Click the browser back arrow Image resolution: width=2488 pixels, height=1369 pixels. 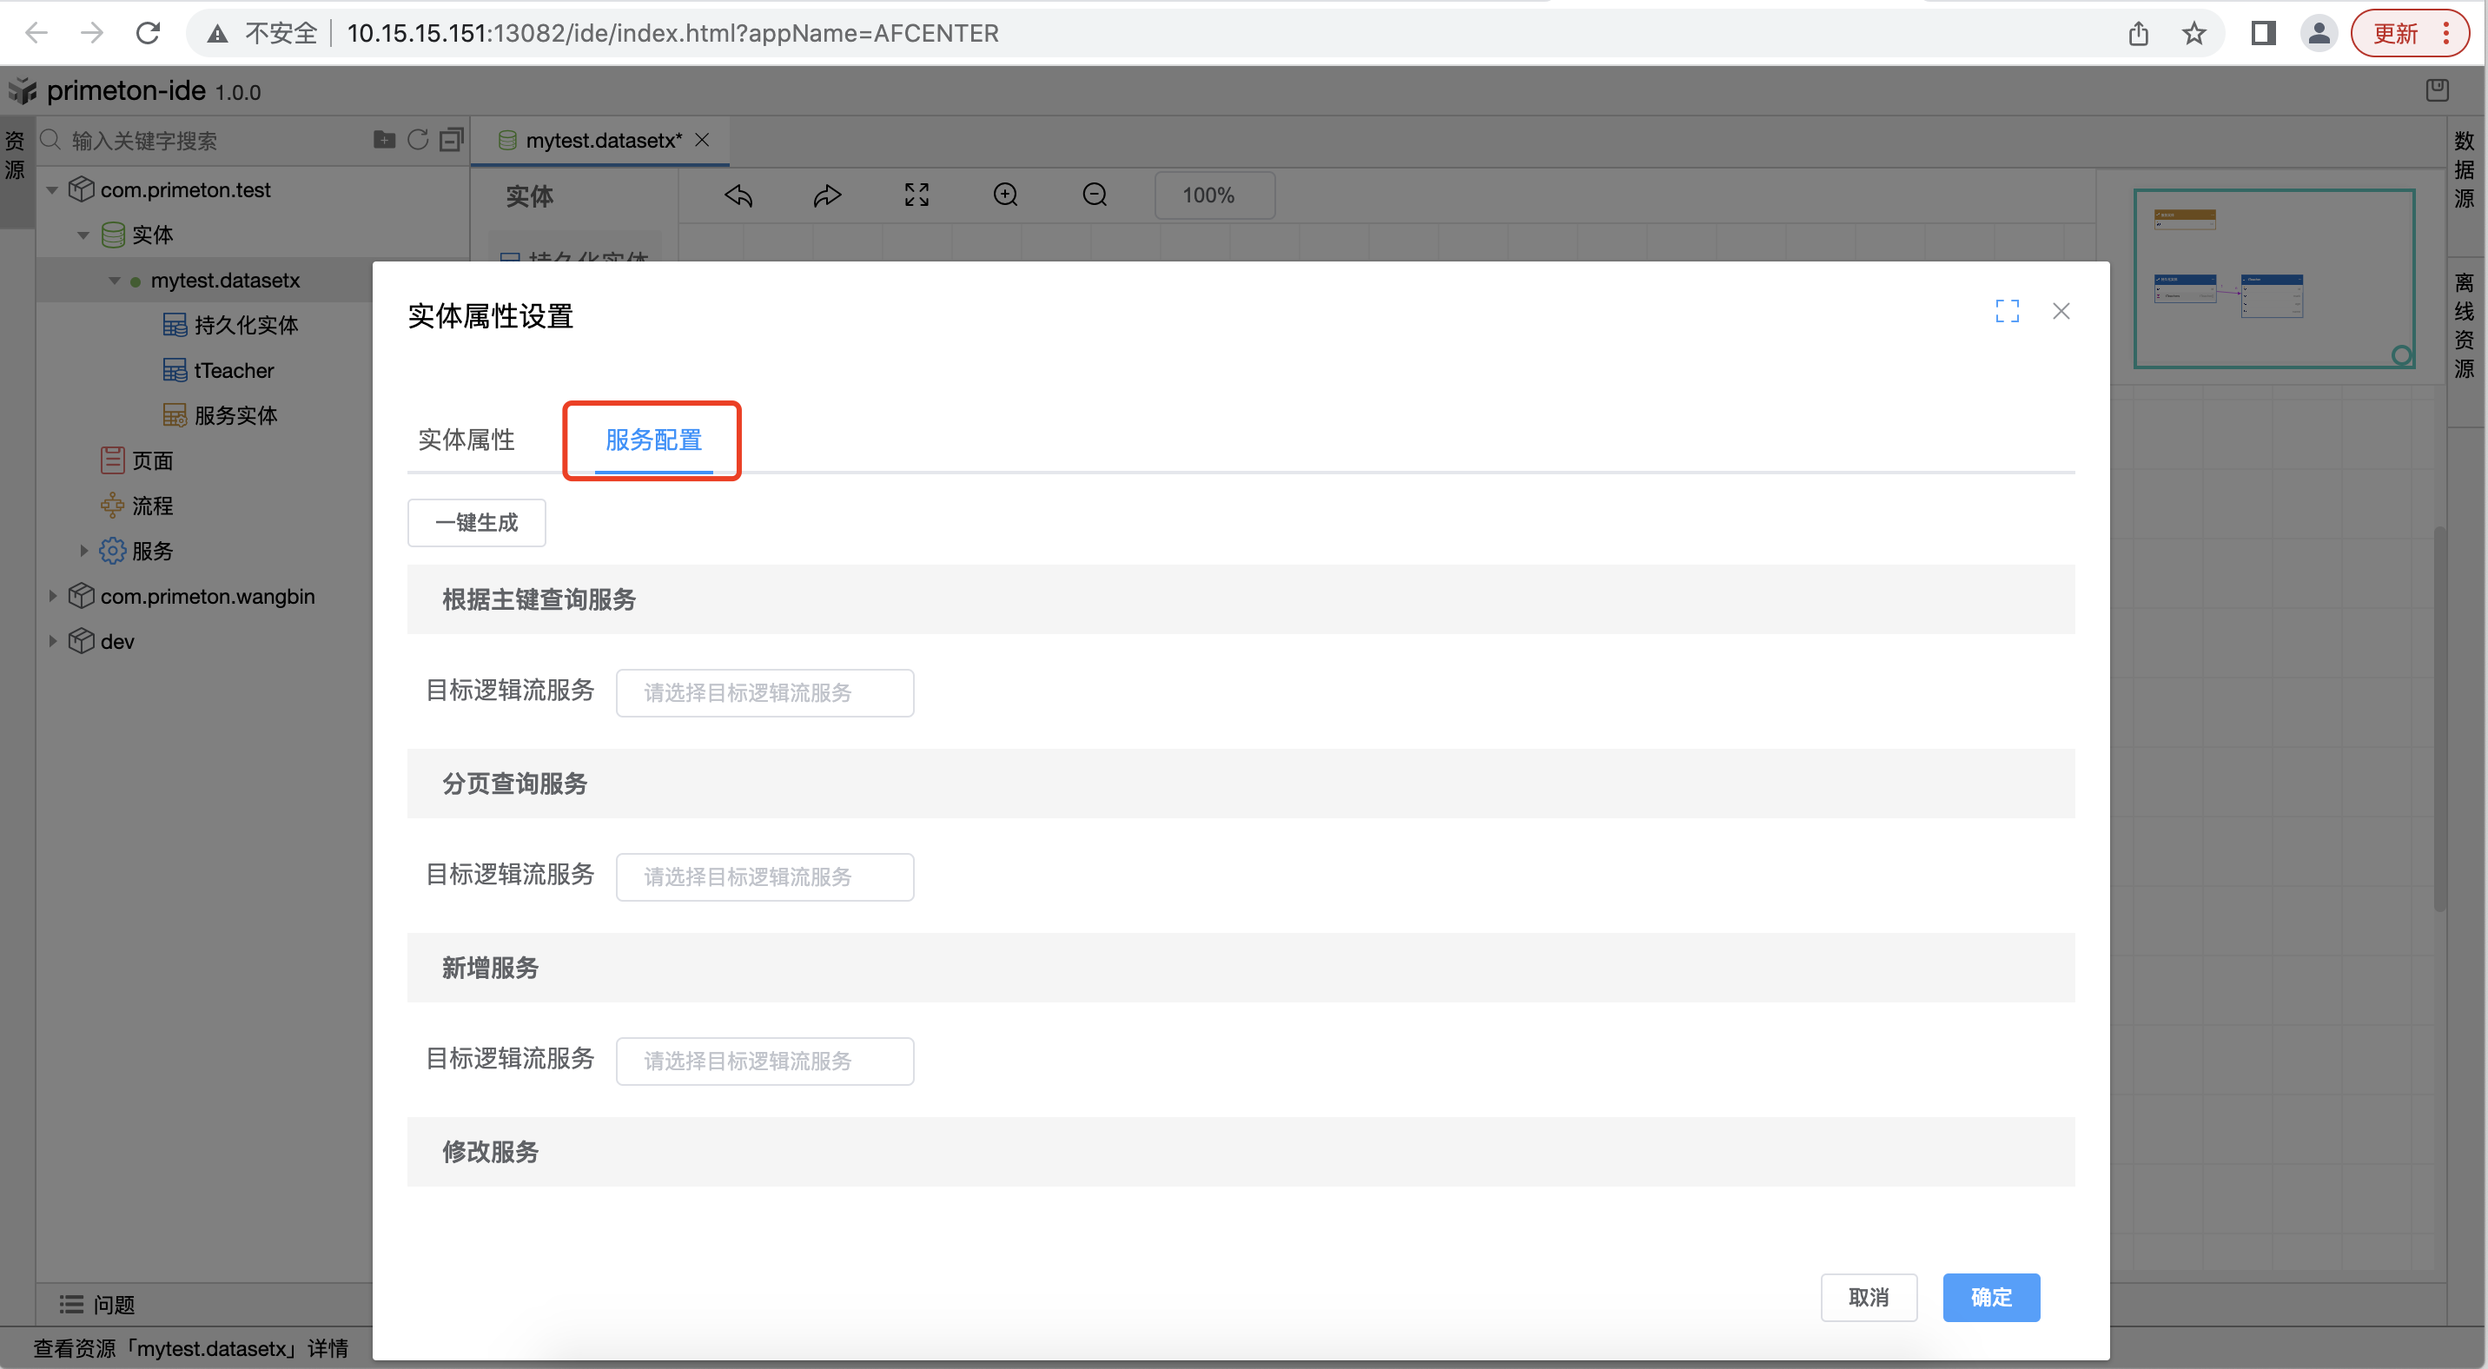[x=36, y=33]
